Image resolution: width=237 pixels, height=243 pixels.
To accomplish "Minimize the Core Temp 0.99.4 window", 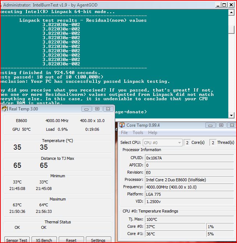I will (210, 125).
